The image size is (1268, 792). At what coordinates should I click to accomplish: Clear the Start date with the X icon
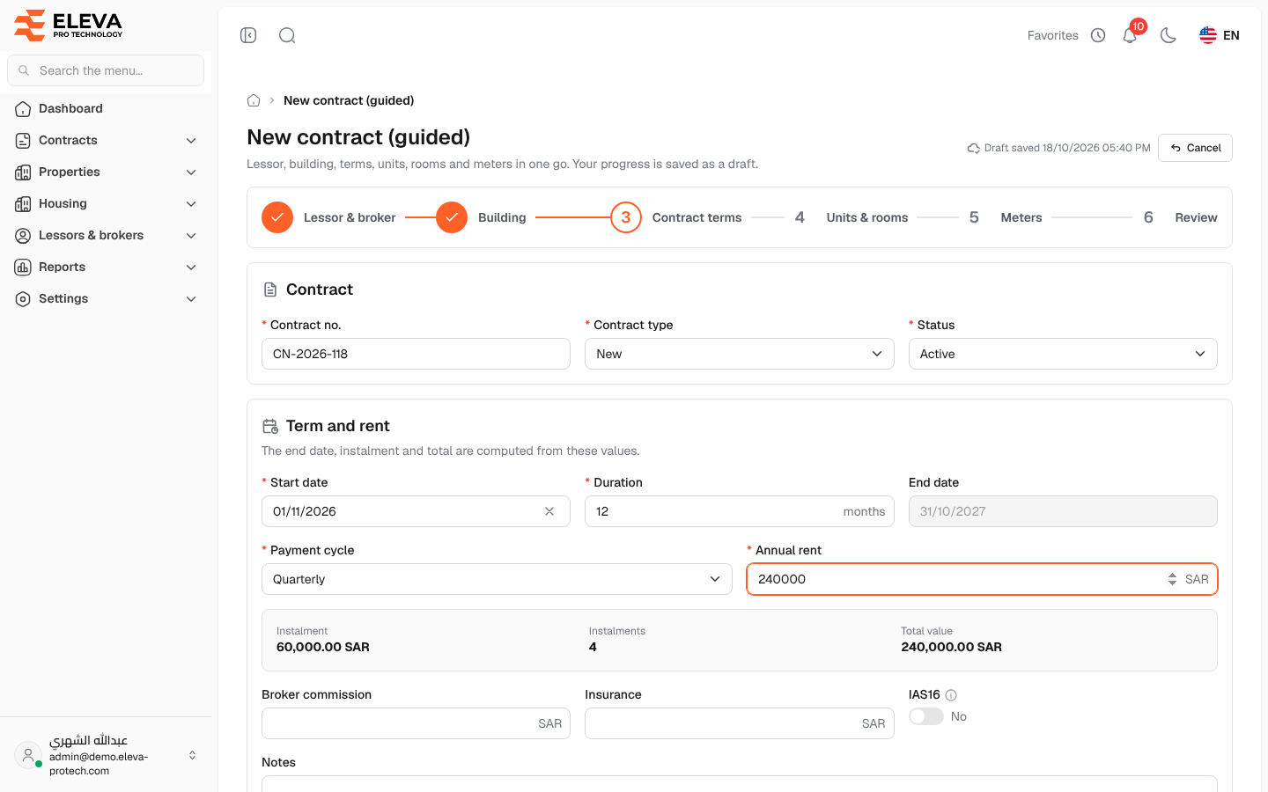[x=549, y=511]
